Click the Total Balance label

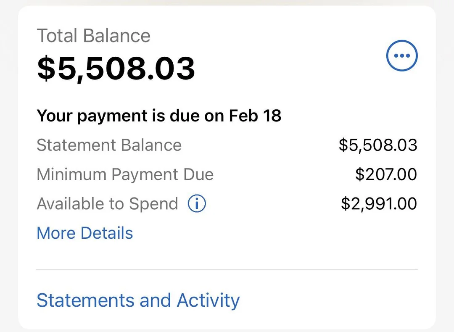click(93, 36)
